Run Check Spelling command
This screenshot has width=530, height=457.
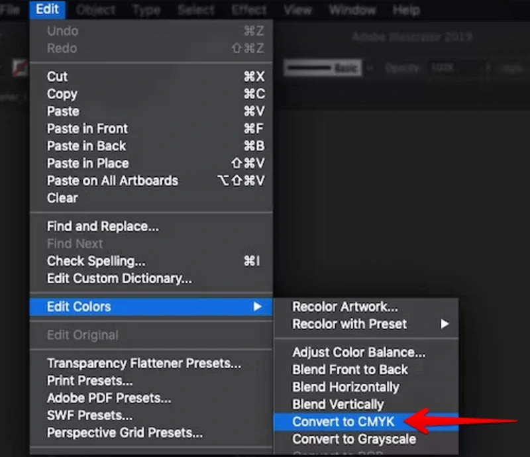pos(96,261)
